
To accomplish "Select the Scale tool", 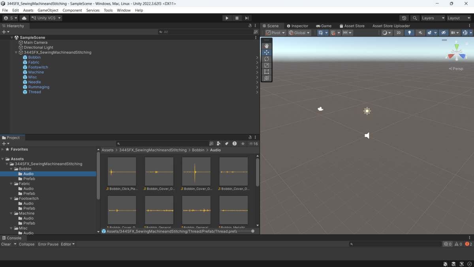I will [x=267, y=65].
